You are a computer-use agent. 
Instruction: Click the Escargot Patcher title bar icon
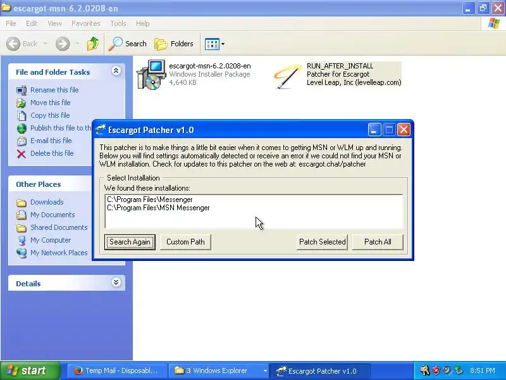pos(101,130)
